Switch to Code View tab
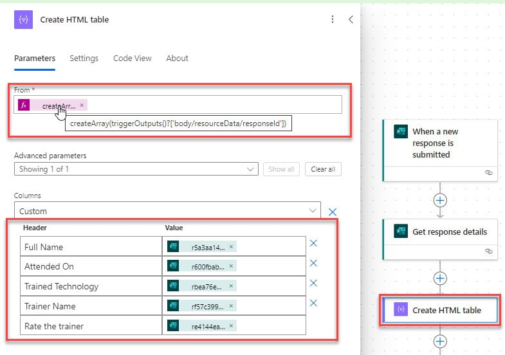 click(x=132, y=59)
